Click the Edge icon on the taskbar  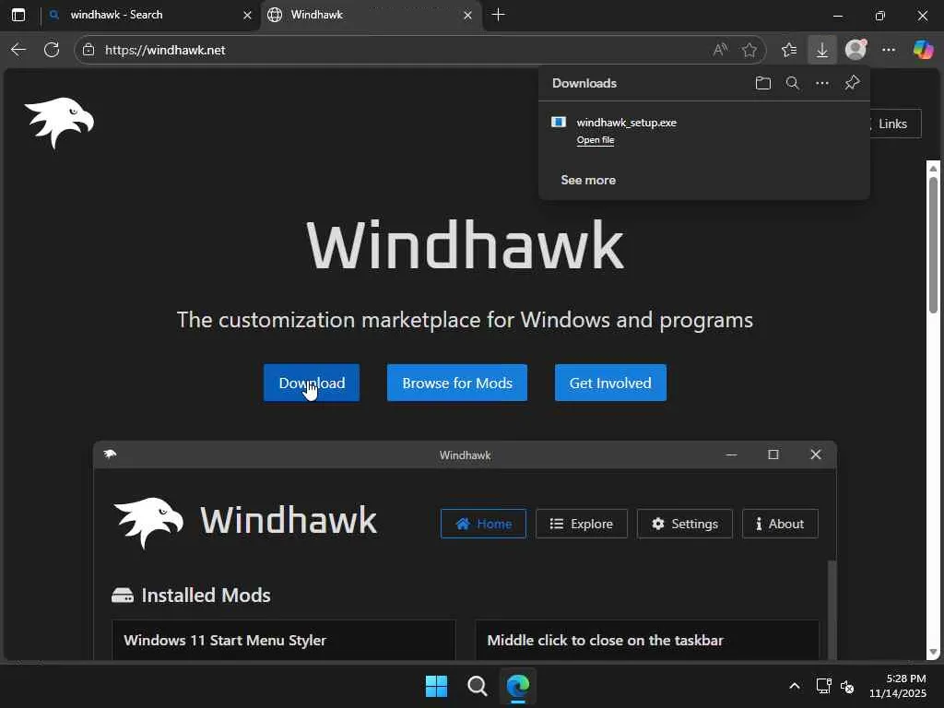click(518, 686)
